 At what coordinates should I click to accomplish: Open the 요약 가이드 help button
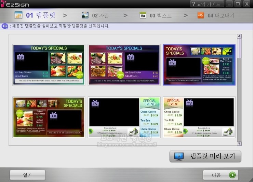(x=207, y=4)
